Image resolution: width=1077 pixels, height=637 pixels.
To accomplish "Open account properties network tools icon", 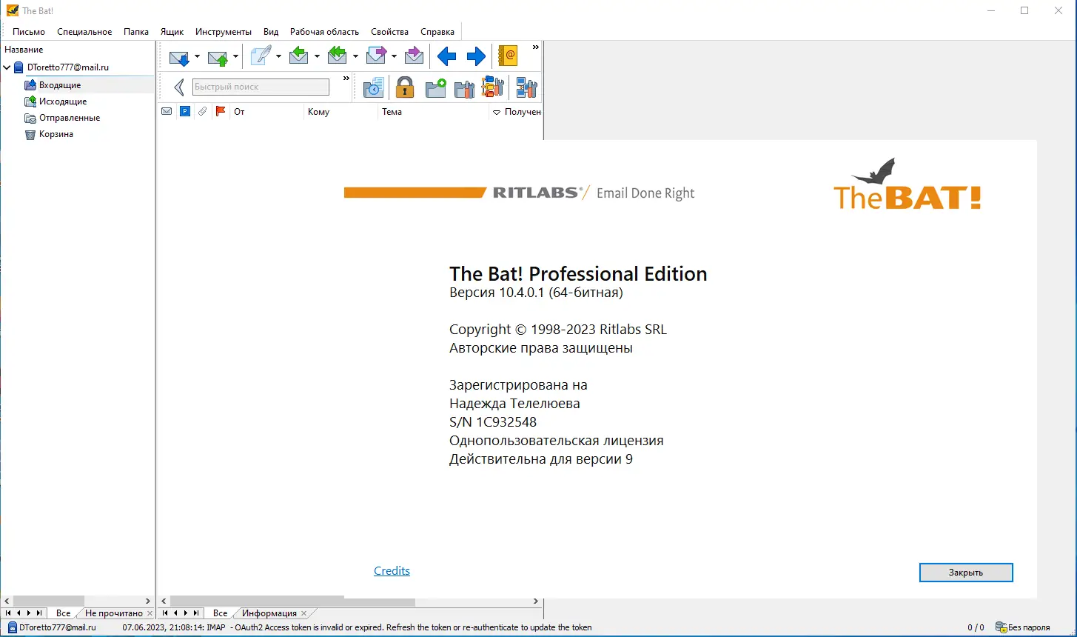I will pos(526,87).
